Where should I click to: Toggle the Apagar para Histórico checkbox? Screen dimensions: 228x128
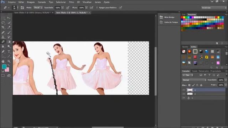pyautogui.click(x=97, y=7)
